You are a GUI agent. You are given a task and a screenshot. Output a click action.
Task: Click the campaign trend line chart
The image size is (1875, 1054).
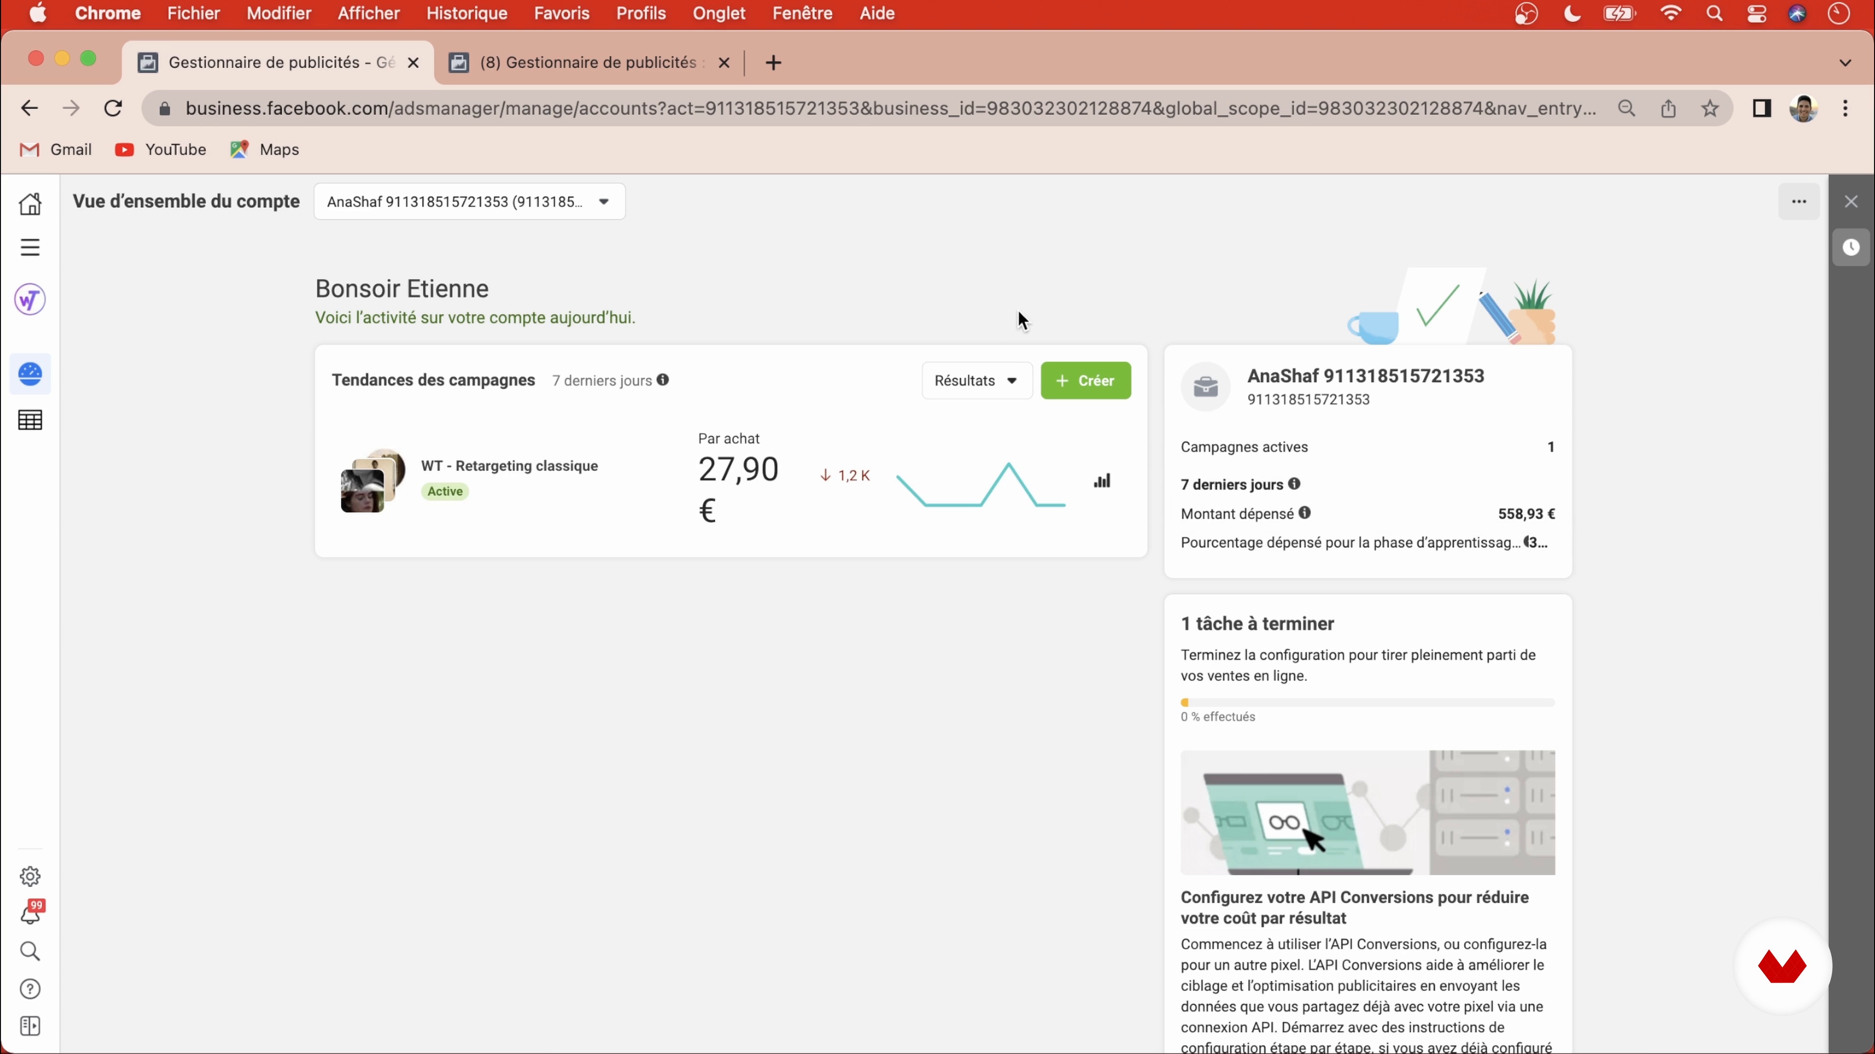[x=980, y=485]
